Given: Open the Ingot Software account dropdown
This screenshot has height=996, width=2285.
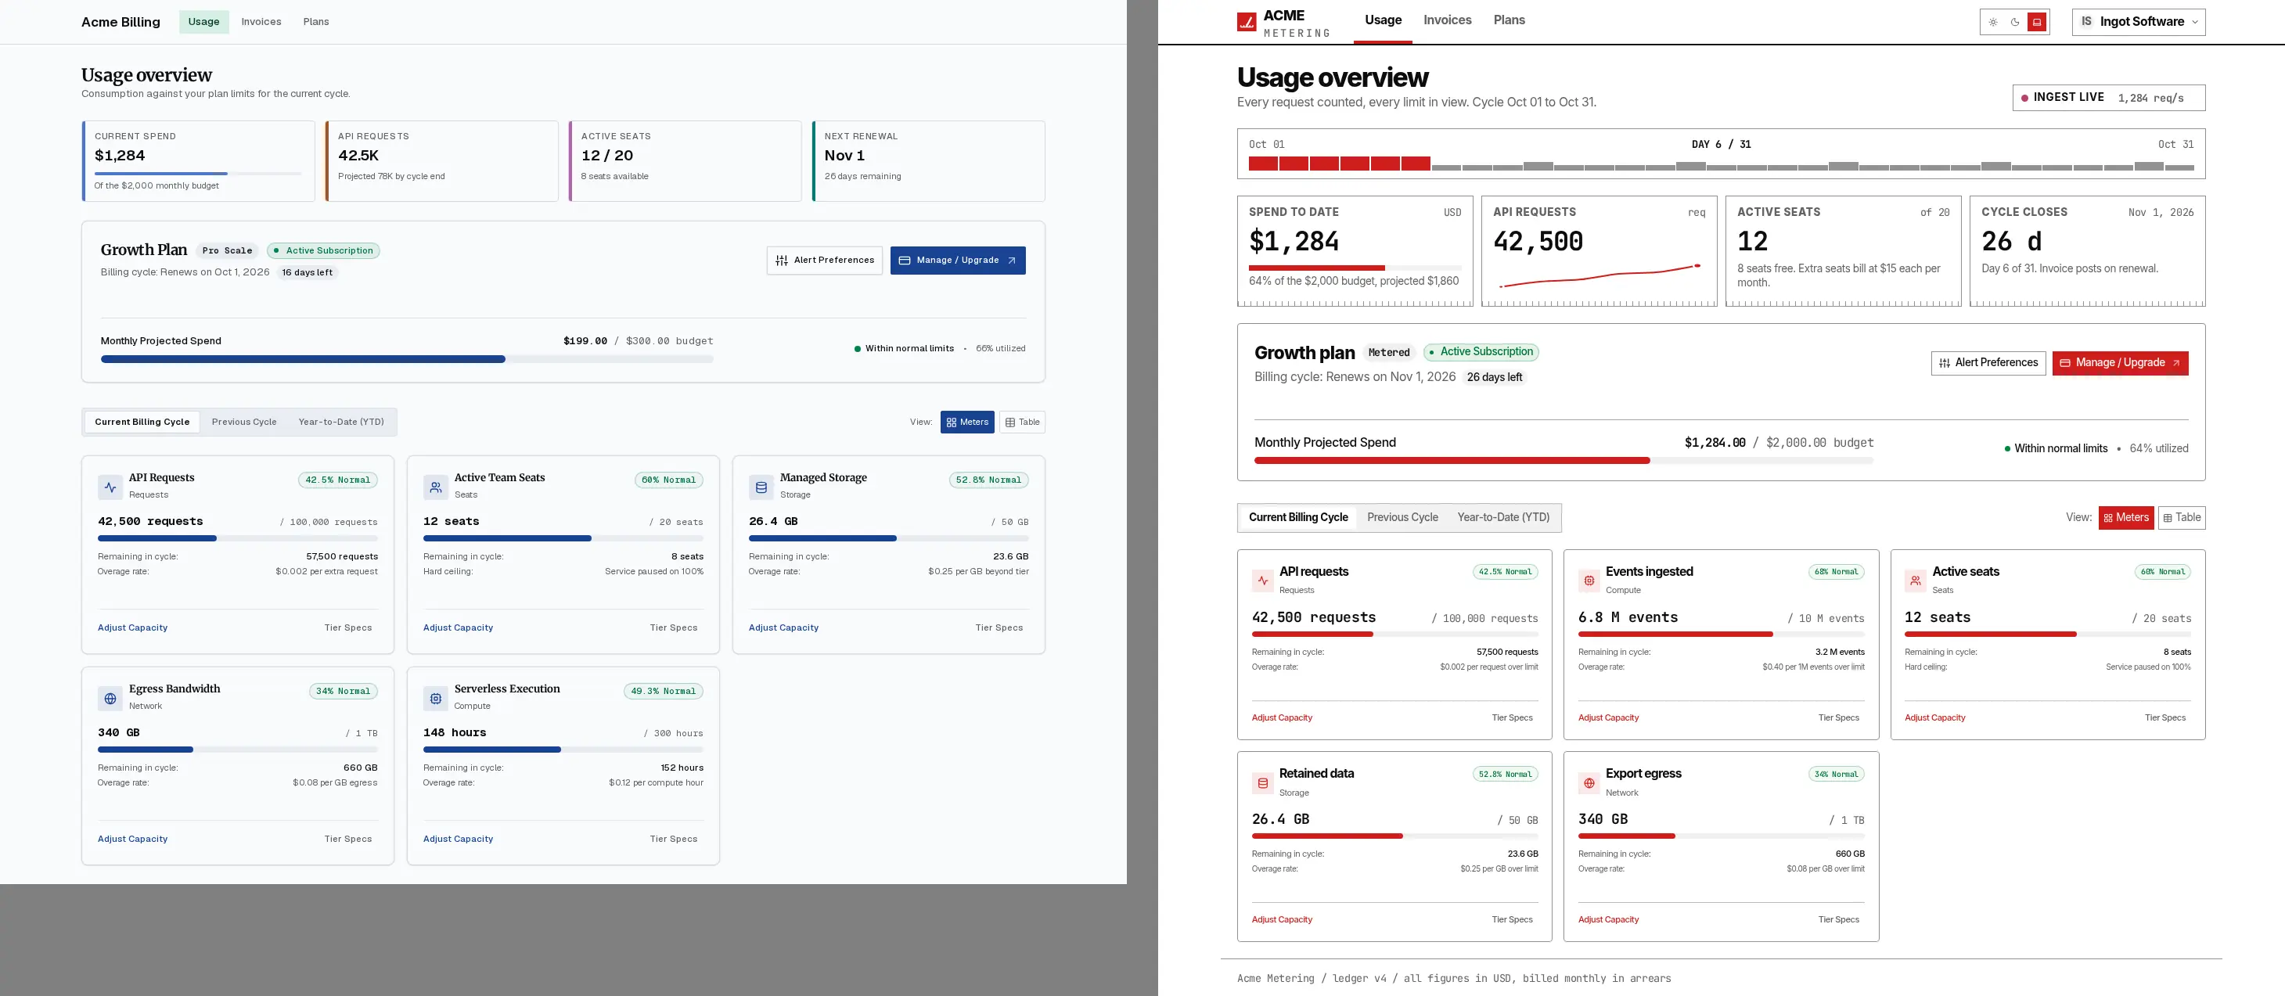Looking at the screenshot, I should click(2138, 21).
